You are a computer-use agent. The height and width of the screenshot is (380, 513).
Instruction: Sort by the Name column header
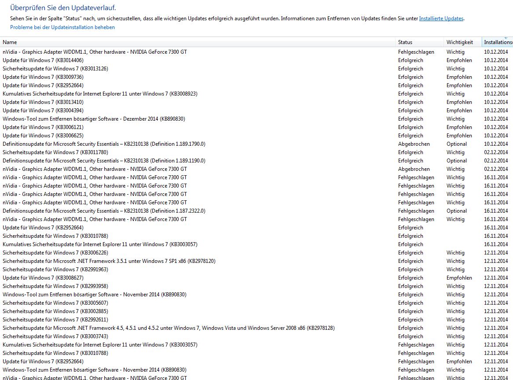click(x=198, y=42)
